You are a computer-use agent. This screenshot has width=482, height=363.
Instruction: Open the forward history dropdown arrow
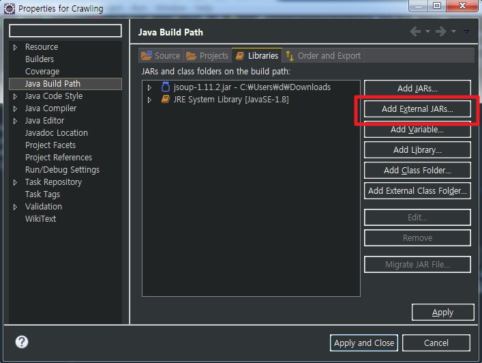[453, 31]
